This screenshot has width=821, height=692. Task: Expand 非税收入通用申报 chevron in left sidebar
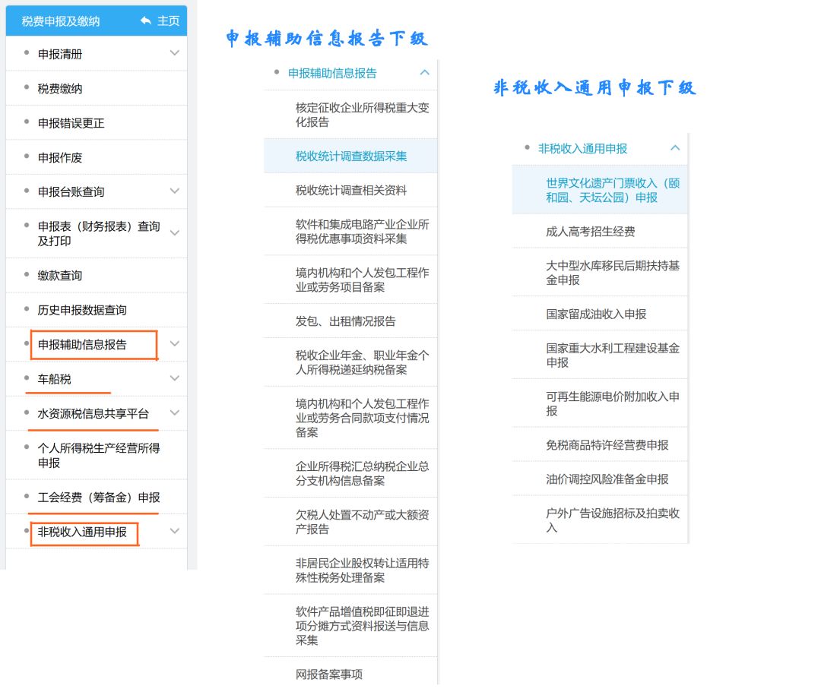[x=174, y=531]
